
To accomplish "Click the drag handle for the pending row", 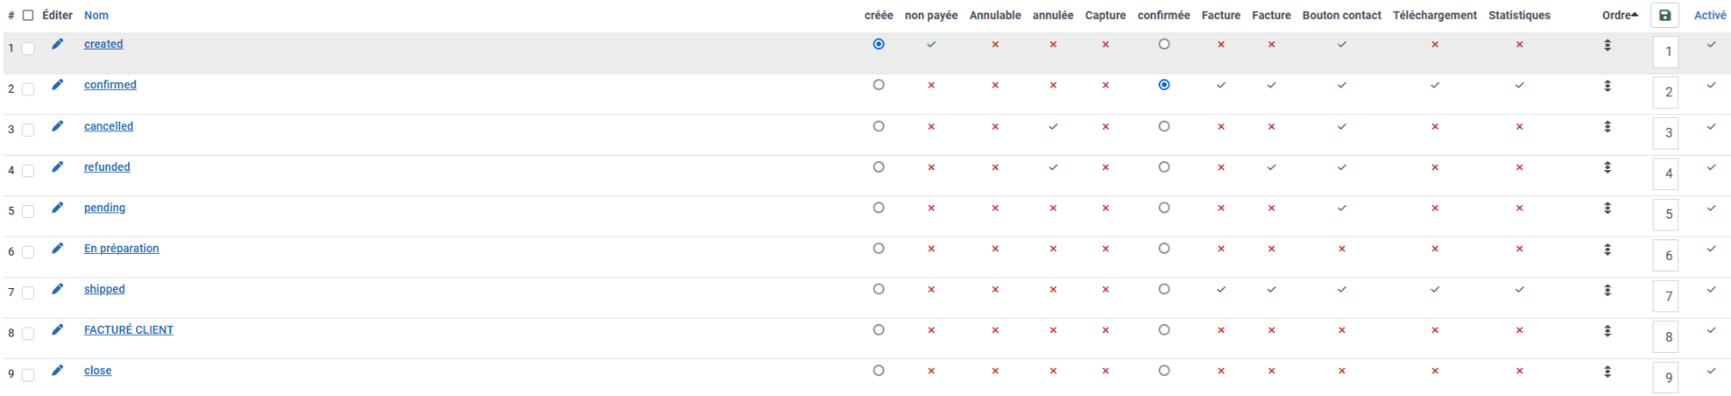I will coord(1607,209).
